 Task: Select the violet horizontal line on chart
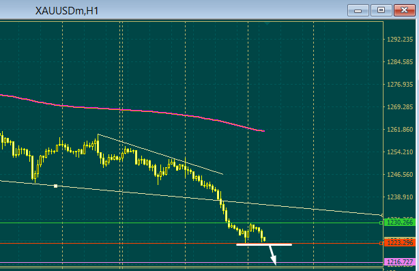tap(192, 262)
